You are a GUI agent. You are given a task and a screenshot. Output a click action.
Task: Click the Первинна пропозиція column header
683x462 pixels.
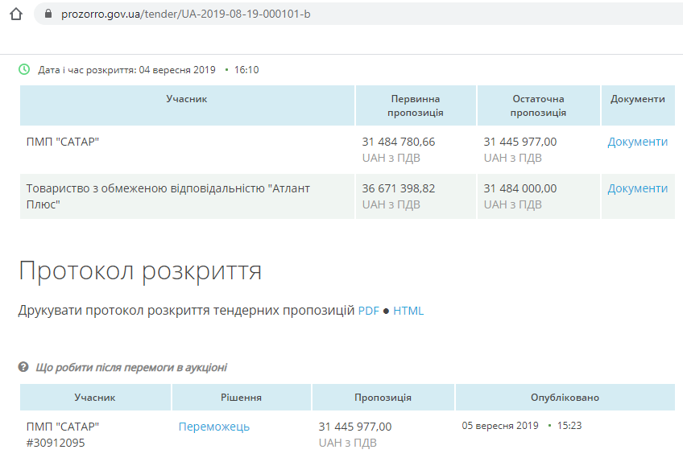416,105
